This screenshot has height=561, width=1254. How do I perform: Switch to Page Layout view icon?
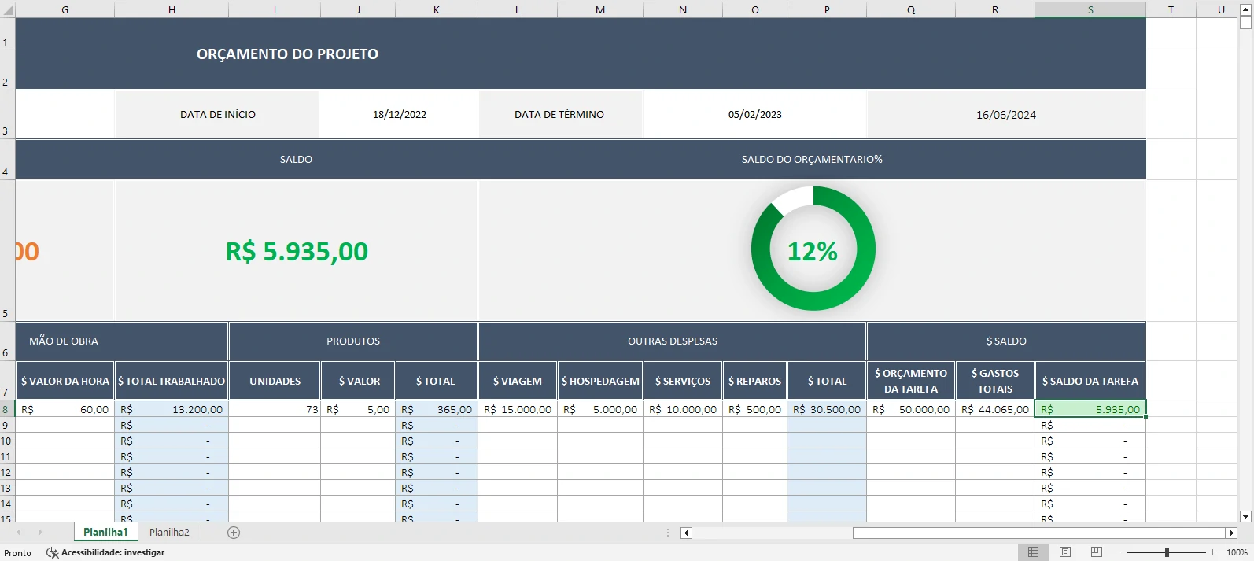tap(1064, 552)
